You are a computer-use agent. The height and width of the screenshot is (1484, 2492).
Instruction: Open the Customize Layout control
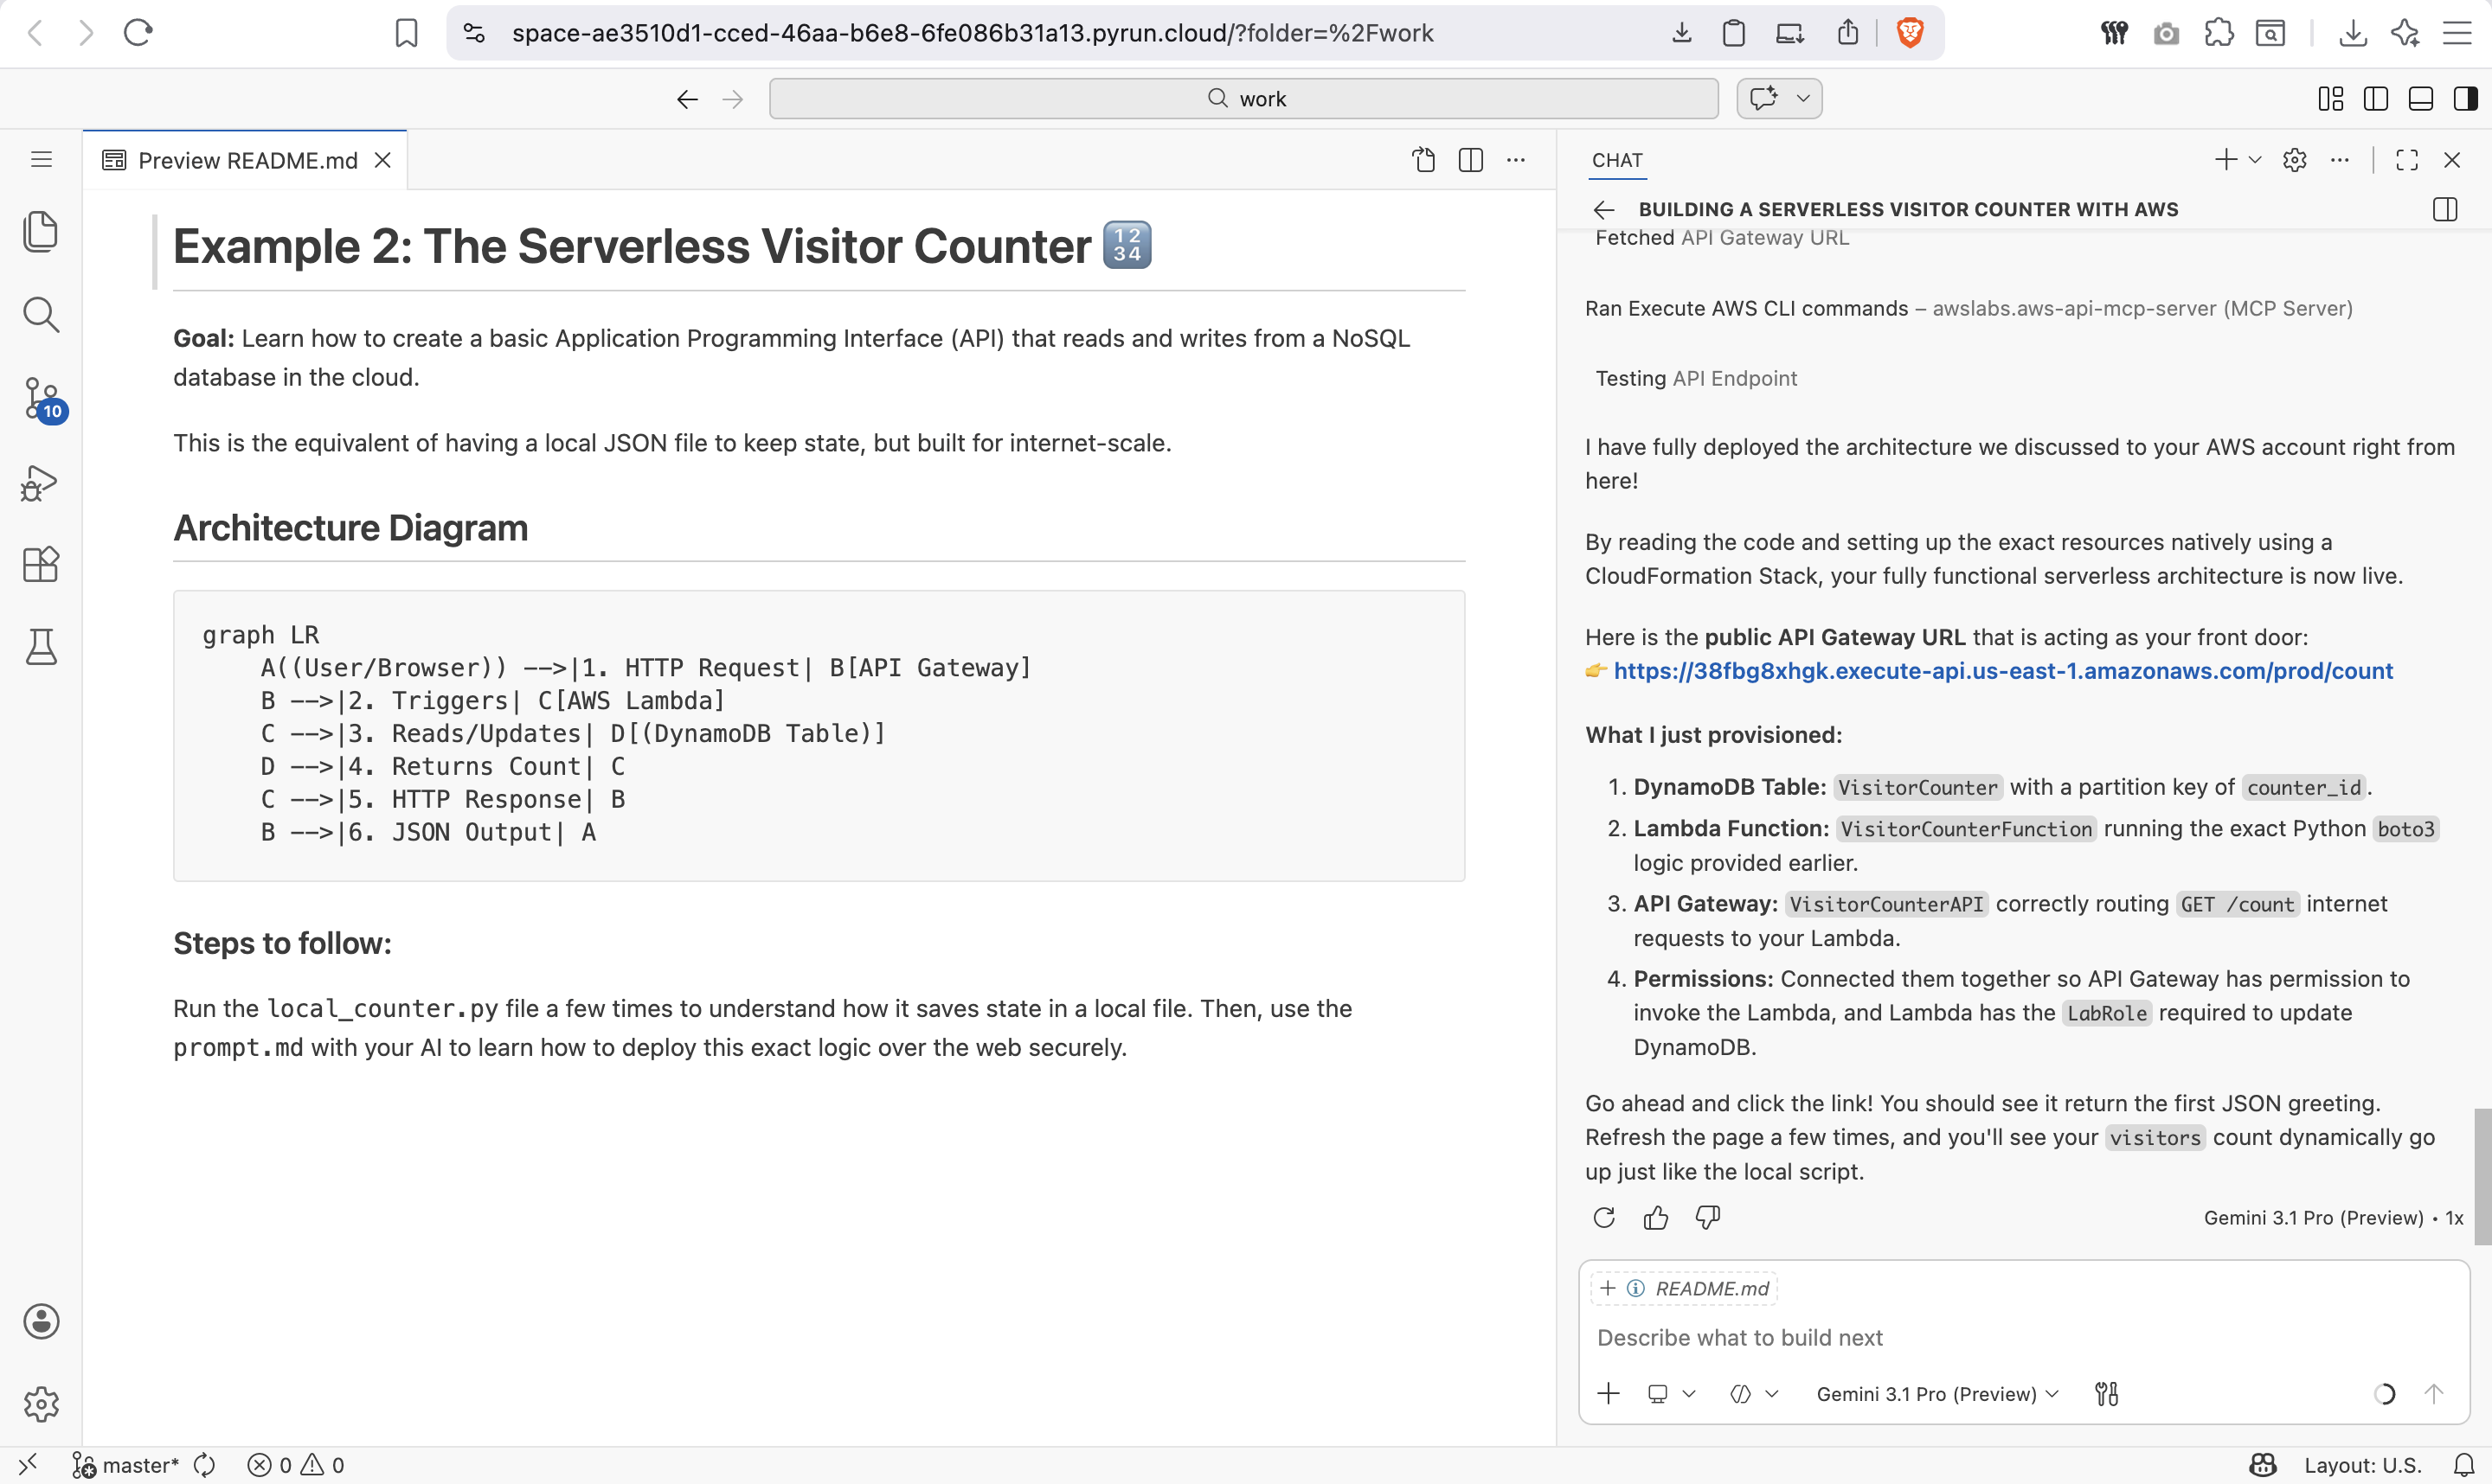click(2331, 99)
